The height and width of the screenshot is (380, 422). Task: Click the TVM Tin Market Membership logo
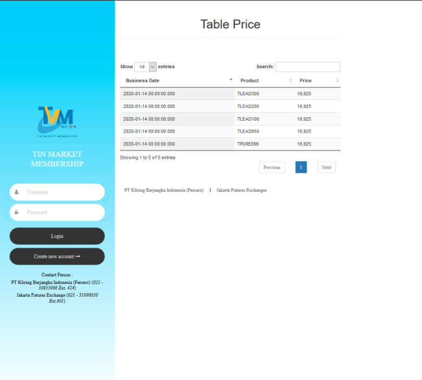[57, 122]
